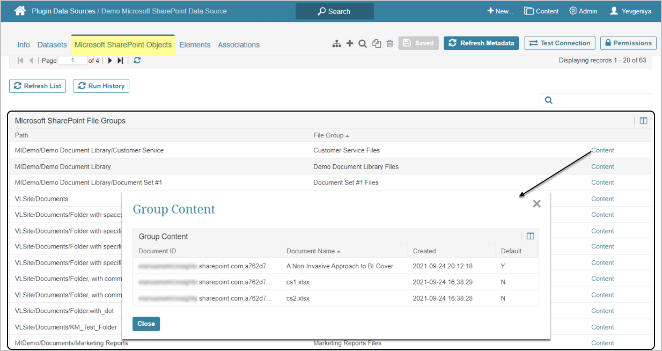Open the hierarchy diagram icon in toolbar
The height and width of the screenshot is (351, 662).
coord(336,43)
